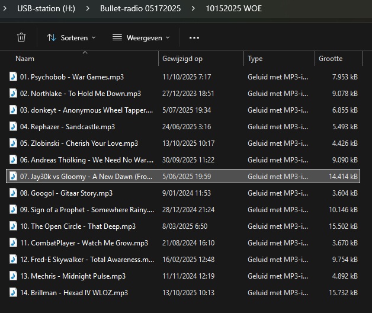Select MP3 icon of 06. Andreas Thölking file
Screen dimensions: 372x313
point(13,160)
